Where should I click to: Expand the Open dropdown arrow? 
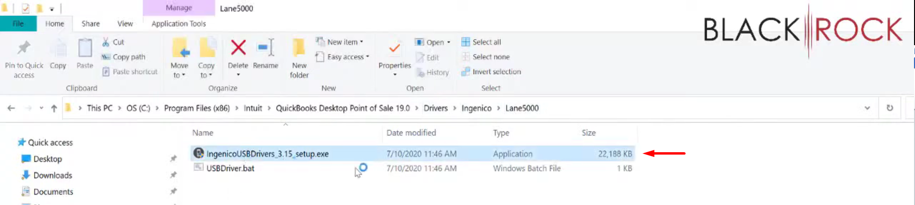point(448,42)
